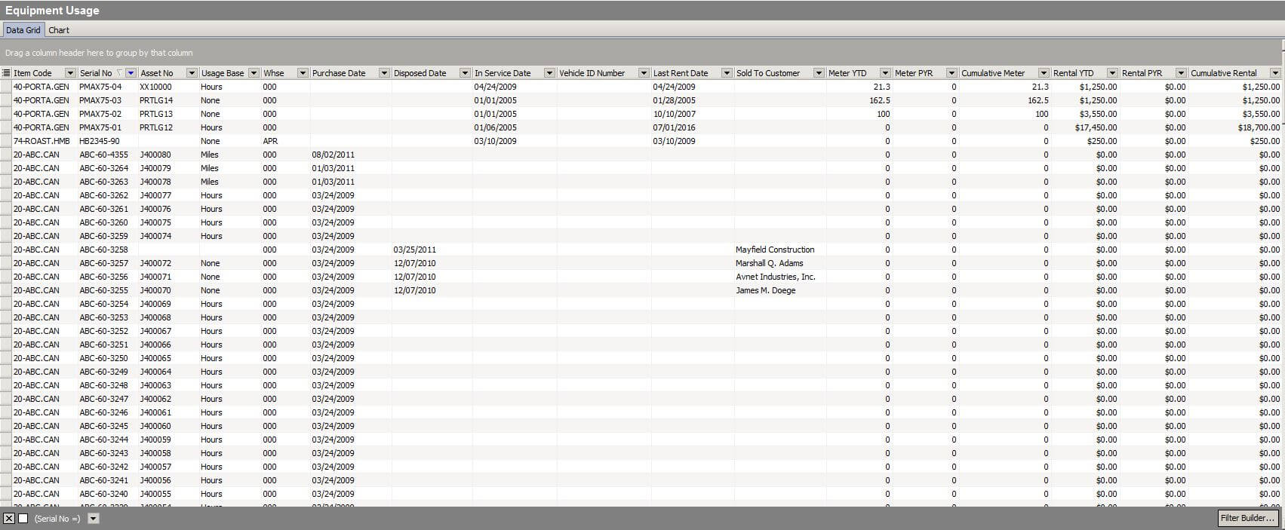Image resolution: width=1285 pixels, height=530 pixels.
Task: Select the Avnet Industries, Inc. cell
Action: pos(780,277)
